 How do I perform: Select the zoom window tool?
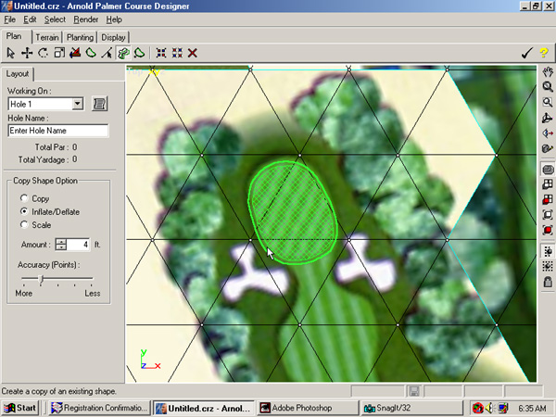tap(548, 103)
